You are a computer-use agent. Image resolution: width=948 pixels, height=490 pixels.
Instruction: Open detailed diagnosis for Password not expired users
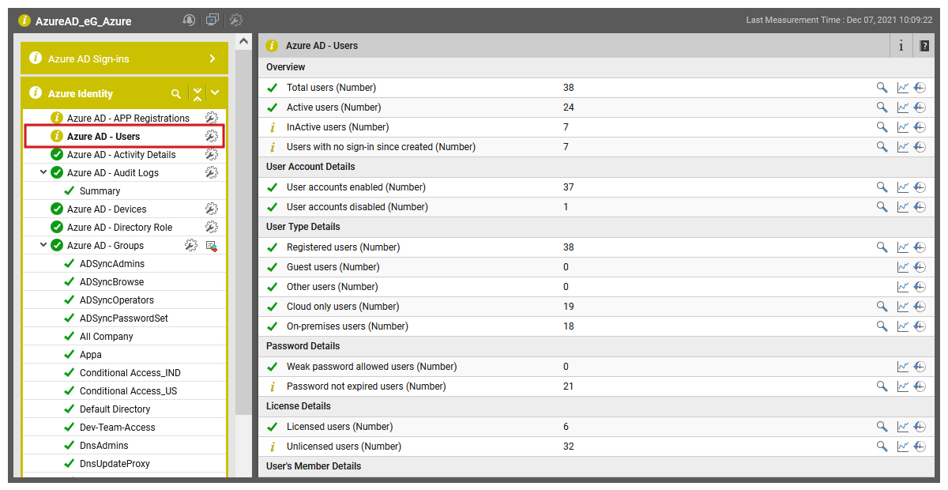coord(882,386)
